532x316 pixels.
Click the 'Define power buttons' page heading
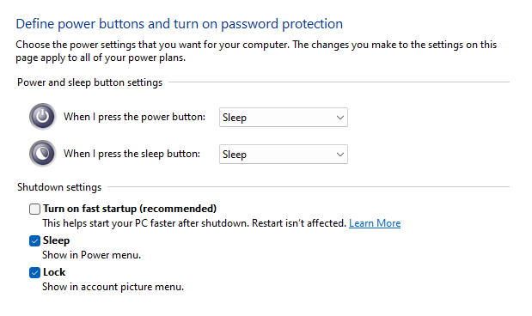tap(179, 24)
